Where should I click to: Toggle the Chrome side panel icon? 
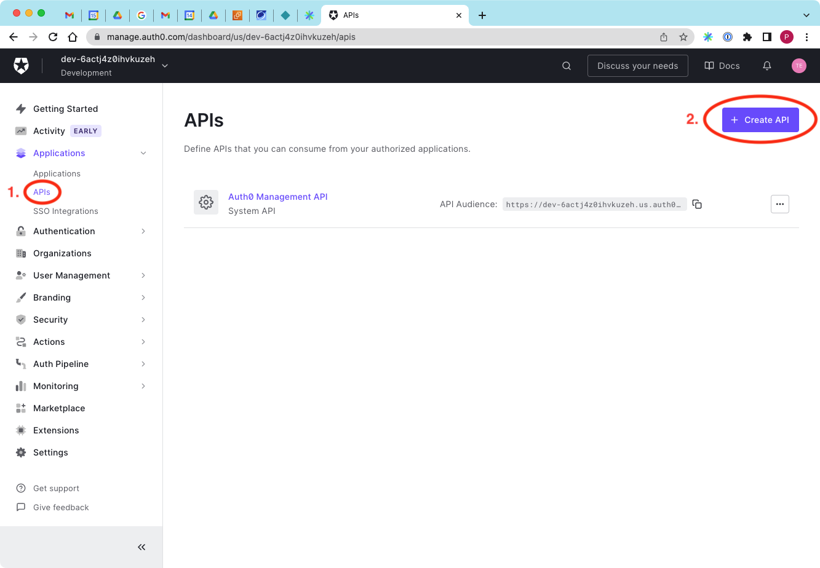coord(767,37)
